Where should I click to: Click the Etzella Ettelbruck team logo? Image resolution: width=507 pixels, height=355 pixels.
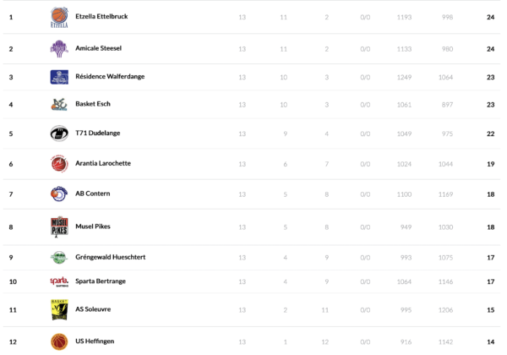59,17
